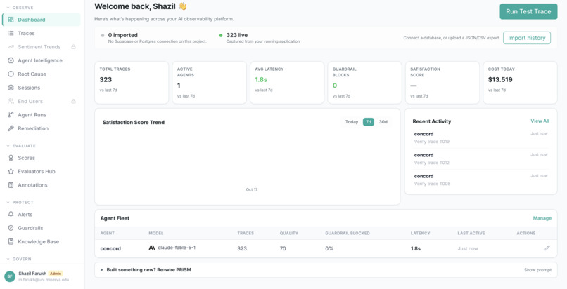
Task: Click the QUALITY column header
Action: pos(289,233)
